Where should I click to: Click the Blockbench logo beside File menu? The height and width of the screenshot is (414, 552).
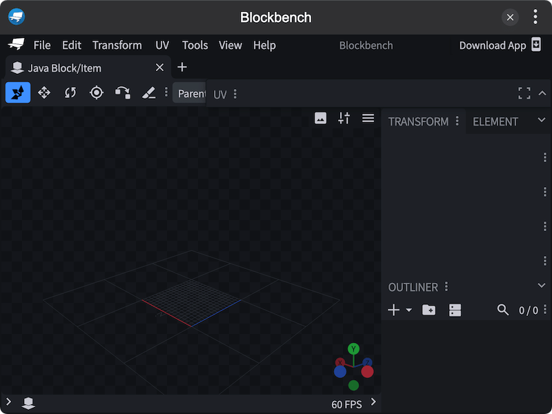(16, 44)
